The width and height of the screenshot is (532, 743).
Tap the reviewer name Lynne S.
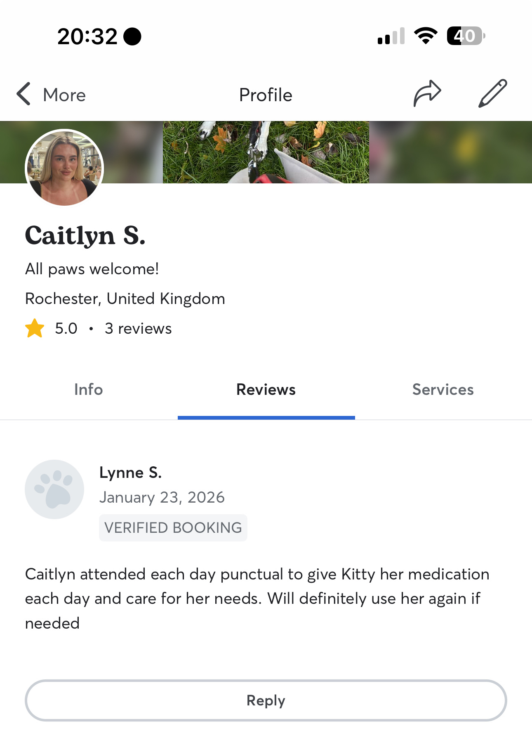130,472
